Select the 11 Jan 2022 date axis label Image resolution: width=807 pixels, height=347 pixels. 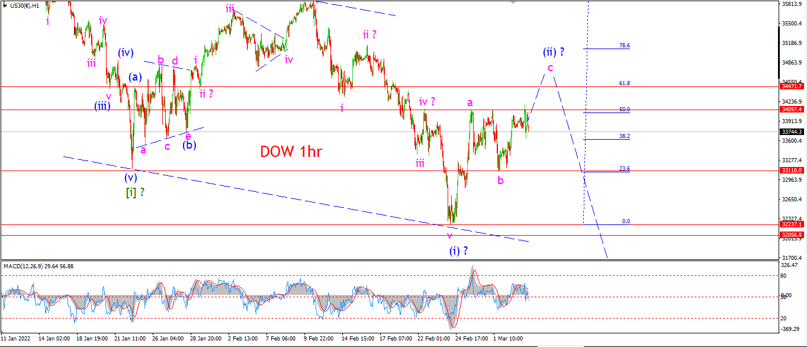(x=15, y=339)
